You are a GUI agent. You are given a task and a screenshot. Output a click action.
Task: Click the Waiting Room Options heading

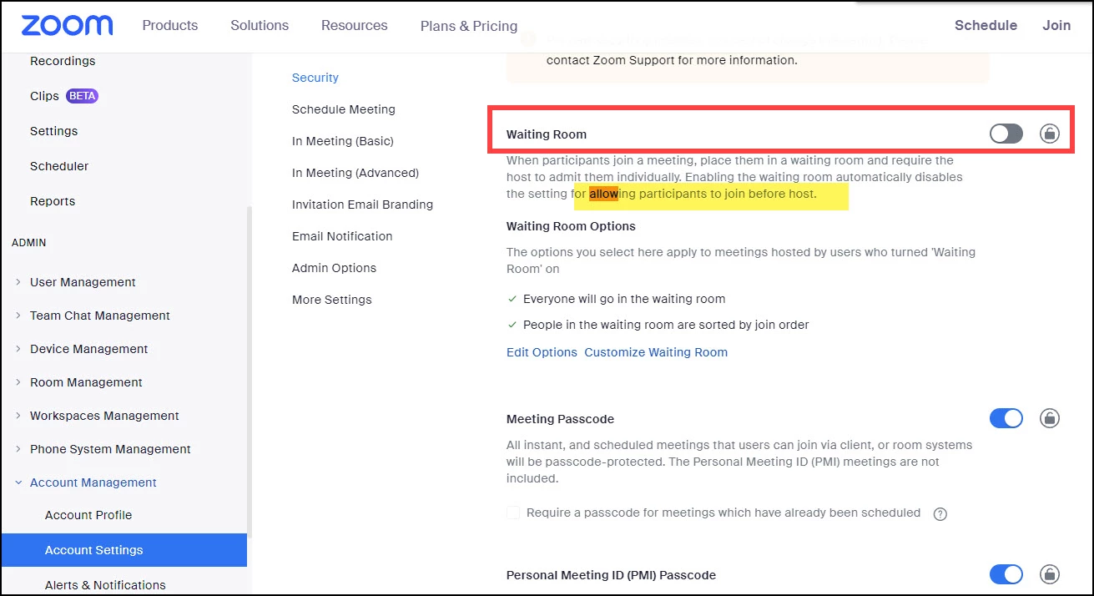tap(571, 226)
